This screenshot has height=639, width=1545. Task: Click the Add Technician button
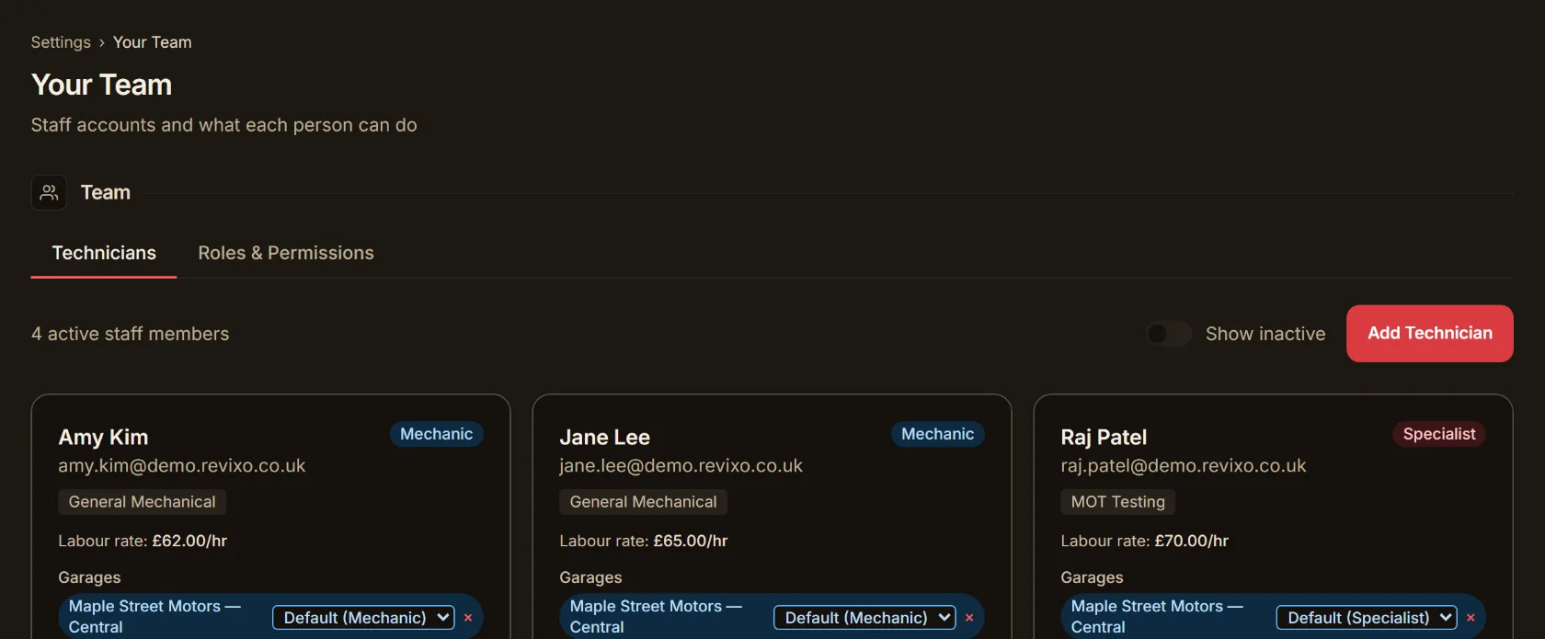pos(1430,334)
